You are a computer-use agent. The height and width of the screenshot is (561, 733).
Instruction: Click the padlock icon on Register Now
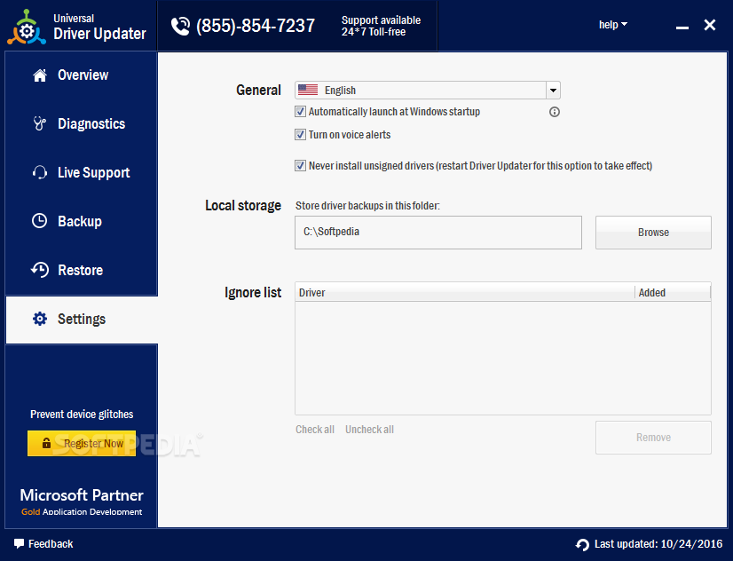46,443
